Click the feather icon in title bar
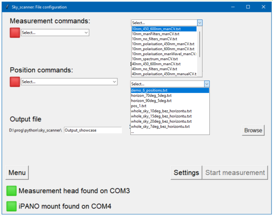Viewport: 273px width, 216px height. 7,7
